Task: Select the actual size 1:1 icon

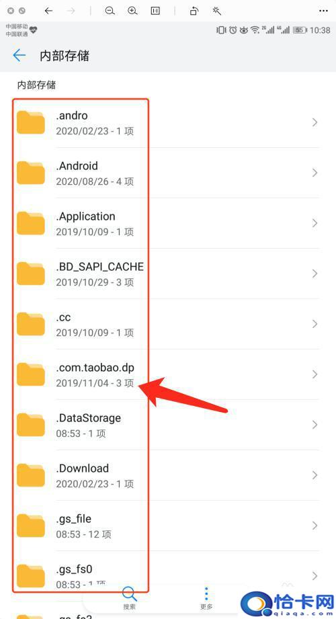Action: (x=155, y=11)
